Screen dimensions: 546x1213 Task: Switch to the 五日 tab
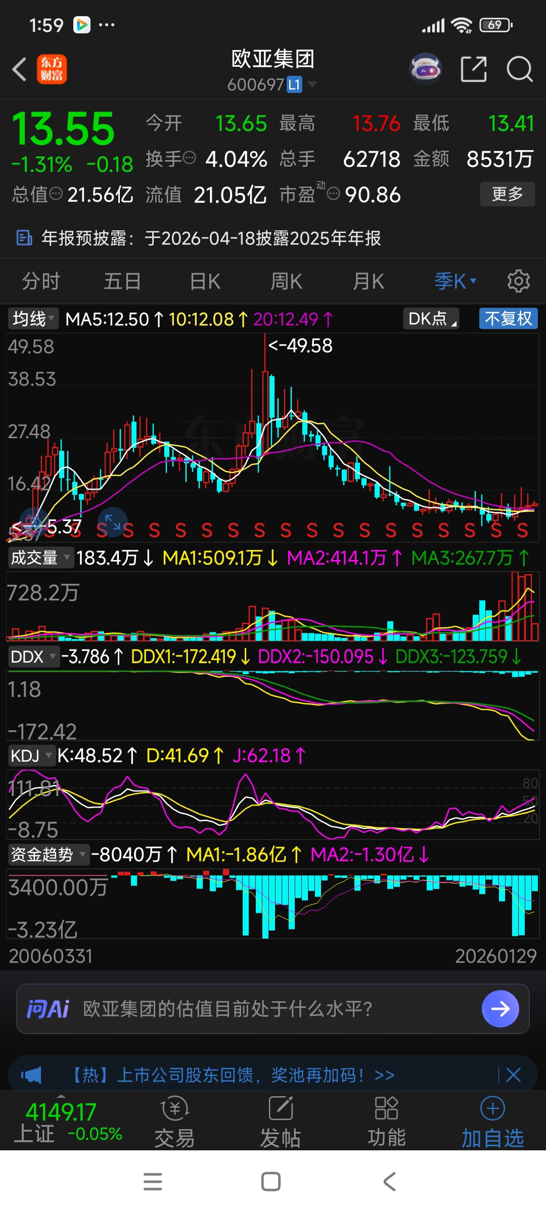coord(122,281)
